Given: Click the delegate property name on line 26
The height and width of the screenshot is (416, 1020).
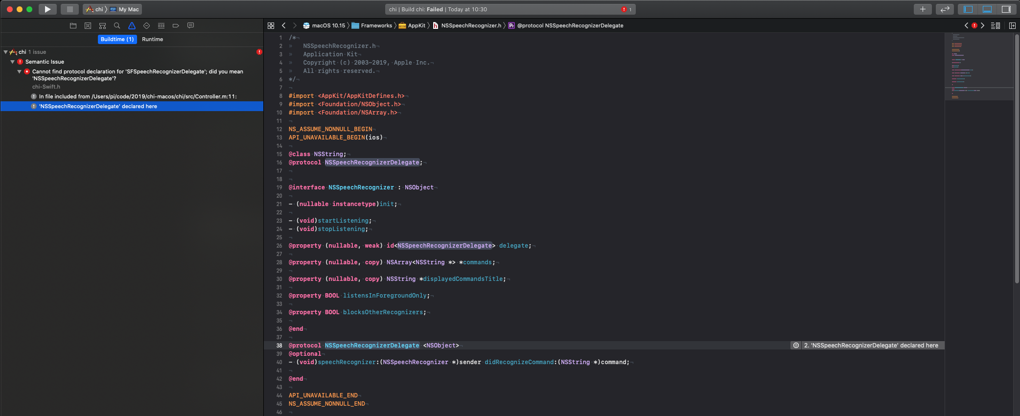Looking at the screenshot, I should (513, 246).
